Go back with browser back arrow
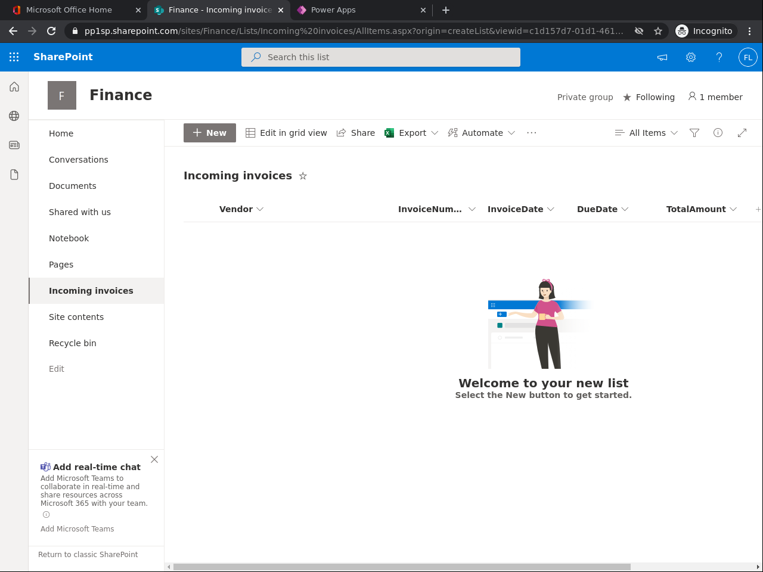 tap(13, 31)
